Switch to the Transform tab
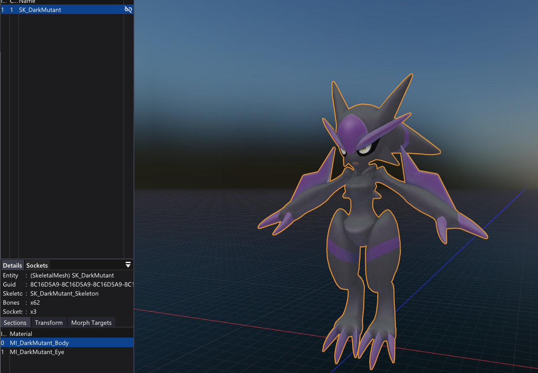 (x=49, y=322)
